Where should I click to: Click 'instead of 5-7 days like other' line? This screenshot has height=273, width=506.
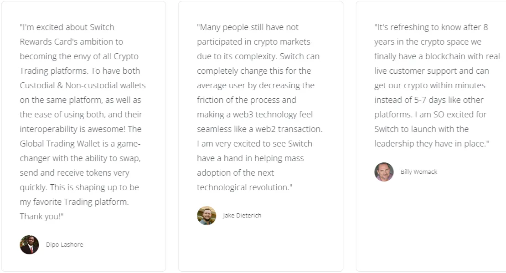429,100
